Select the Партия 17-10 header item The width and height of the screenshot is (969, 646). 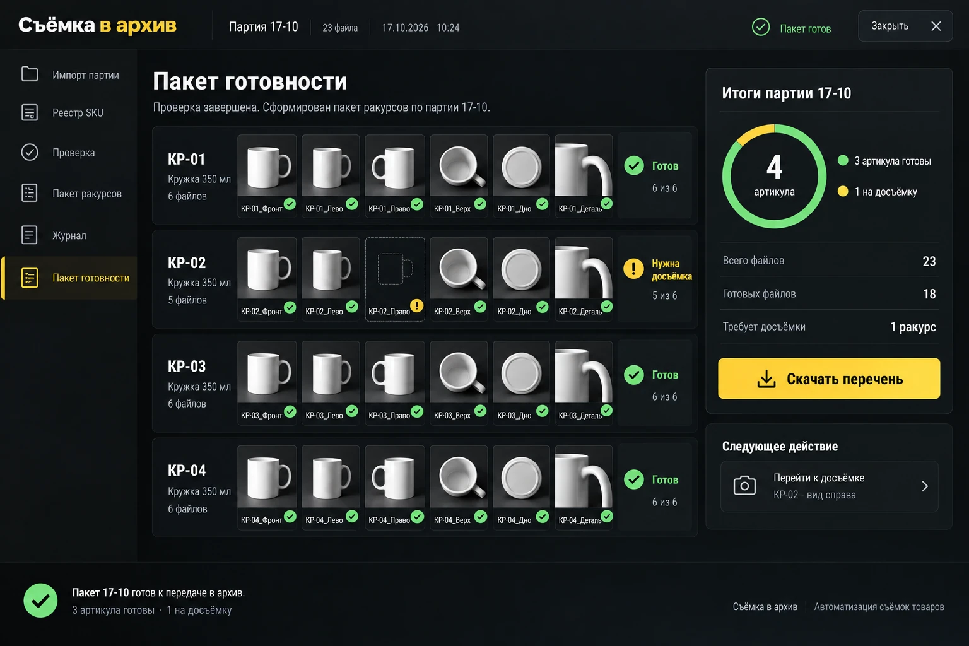pyautogui.click(x=263, y=27)
